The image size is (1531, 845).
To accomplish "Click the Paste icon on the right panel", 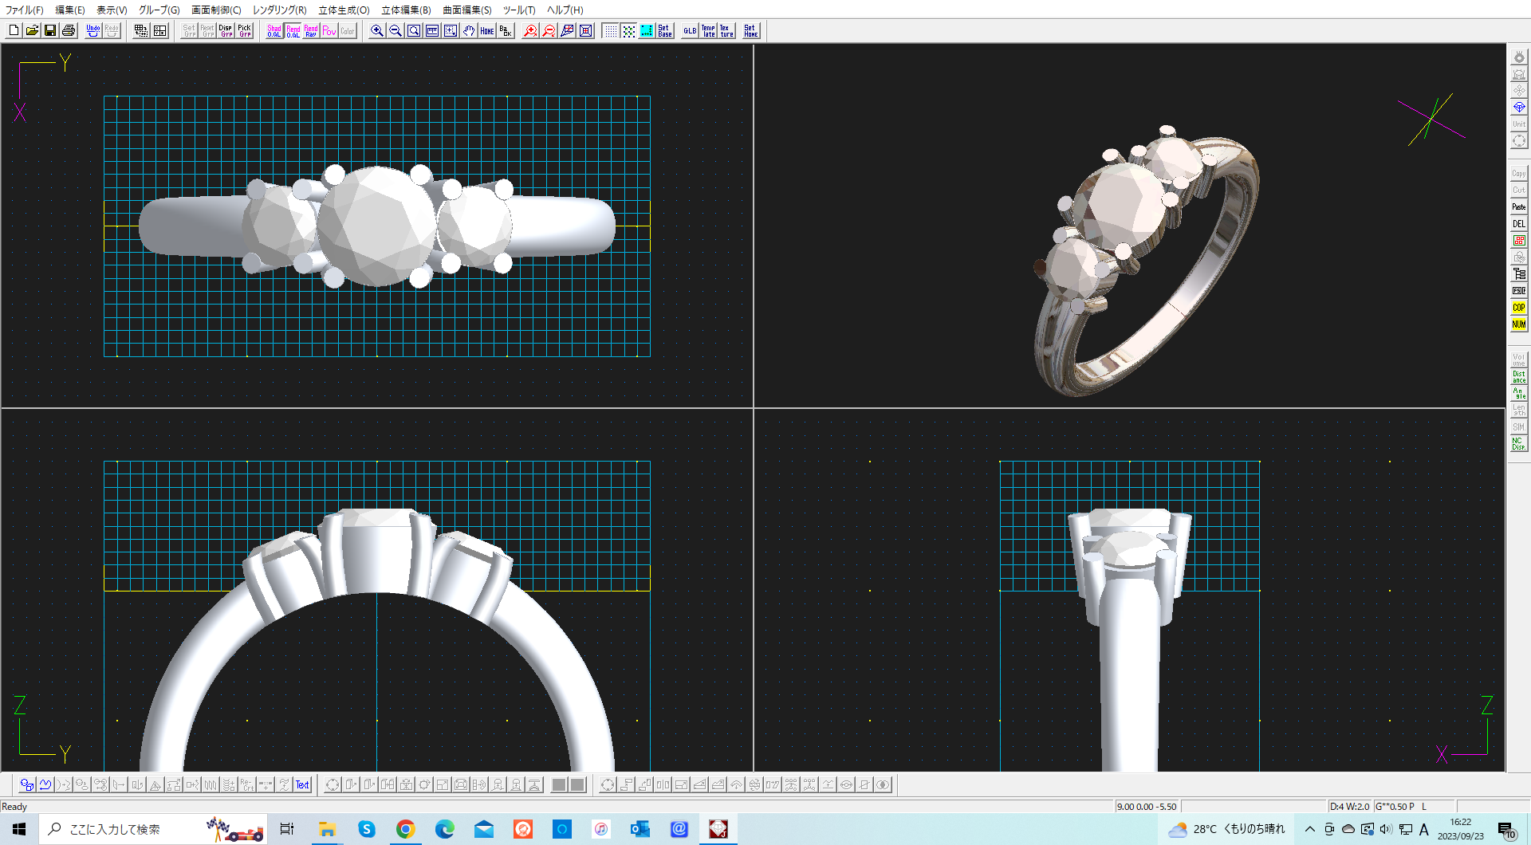I will pos(1518,206).
